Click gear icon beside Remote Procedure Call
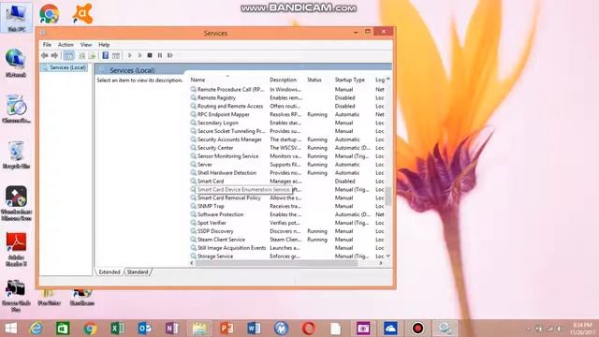The height and width of the screenshot is (337, 599). tap(194, 90)
